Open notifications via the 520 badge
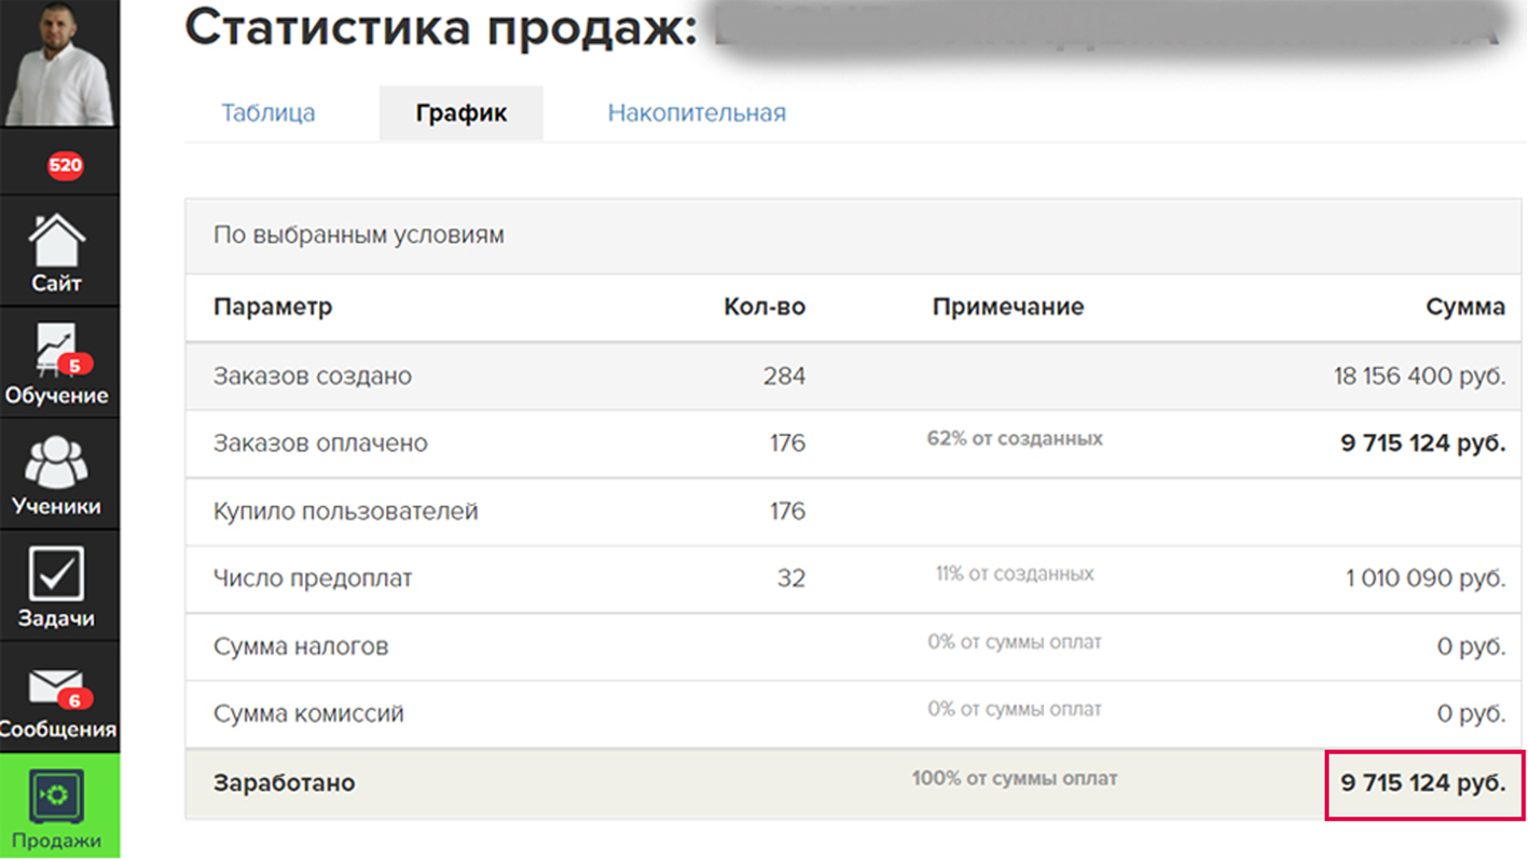This screenshot has height=859, width=1528. [67, 166]
